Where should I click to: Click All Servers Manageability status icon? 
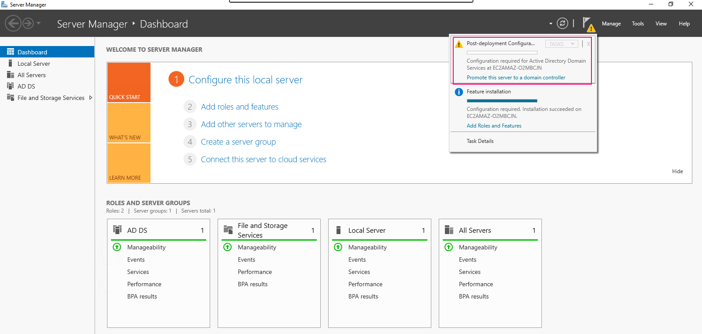[x=449, y=247]
